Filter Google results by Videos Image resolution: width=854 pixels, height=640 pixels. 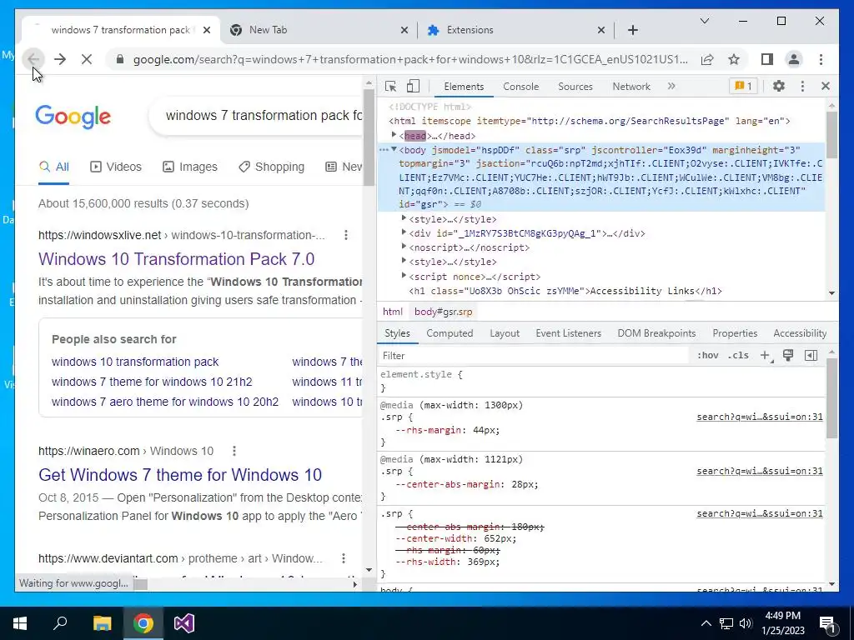115,167
